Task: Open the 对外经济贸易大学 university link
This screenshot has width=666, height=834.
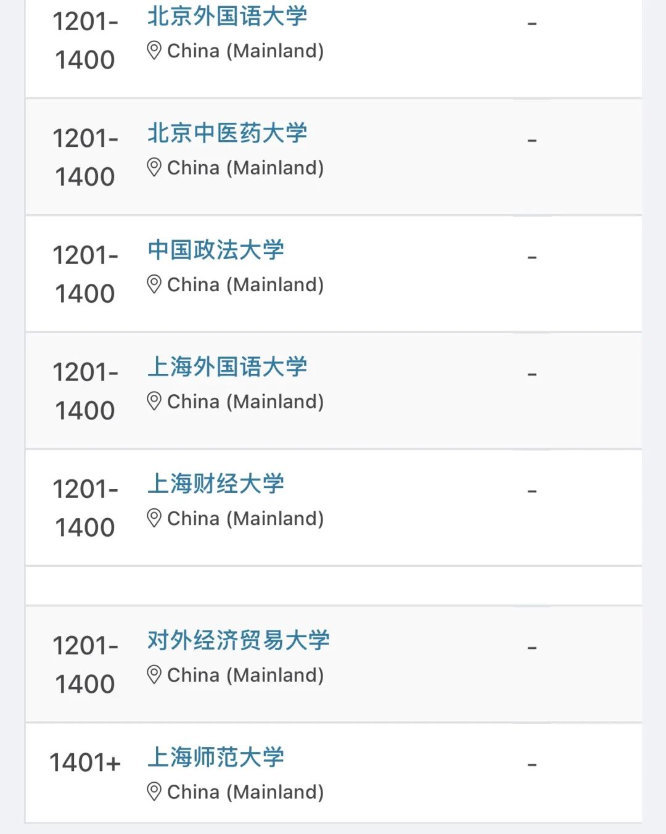Action: point(239,640)
